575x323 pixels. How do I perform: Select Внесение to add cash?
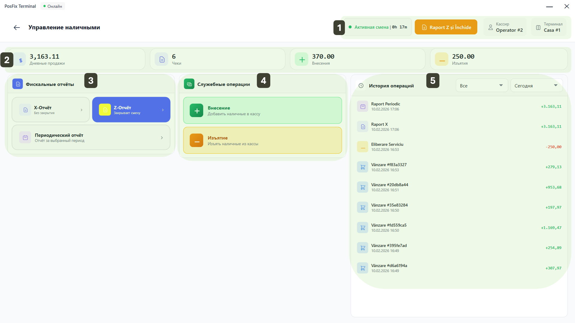262,110
